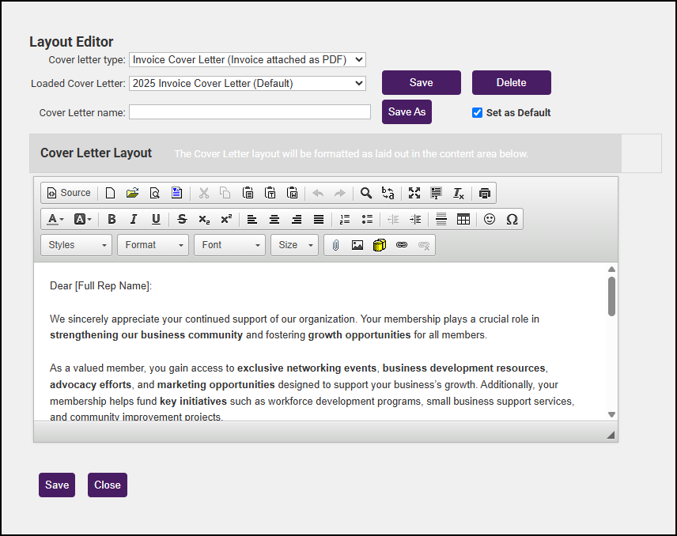Click the Bold formatting icon
Viewport: 677px width, 536px height.
pos(112,219)
